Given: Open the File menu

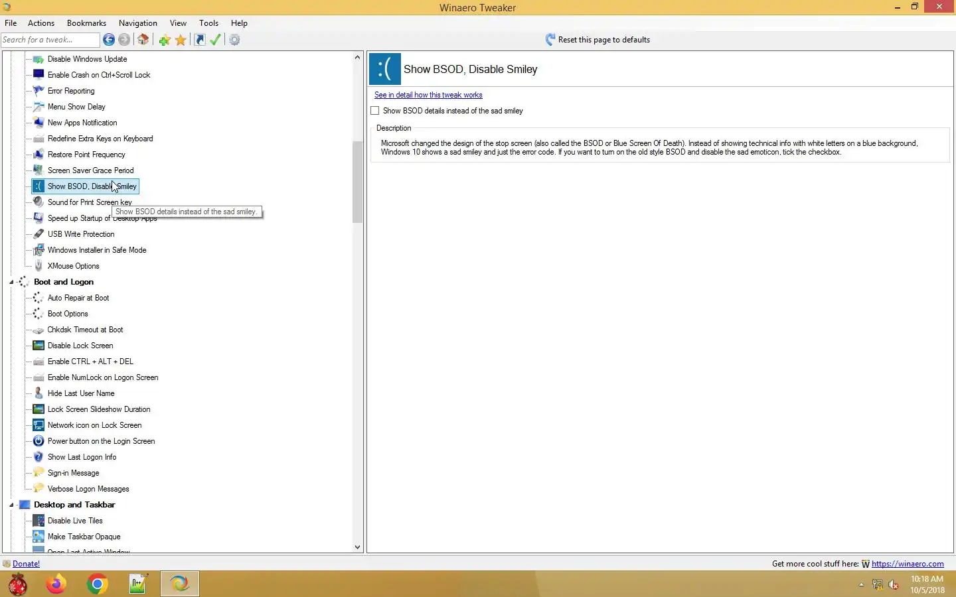Looking at the screenshot, I should (x=11, y=23).
